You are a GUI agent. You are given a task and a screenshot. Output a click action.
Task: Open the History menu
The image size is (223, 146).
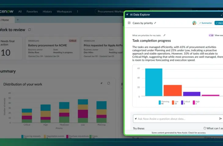tap(47, 12)
